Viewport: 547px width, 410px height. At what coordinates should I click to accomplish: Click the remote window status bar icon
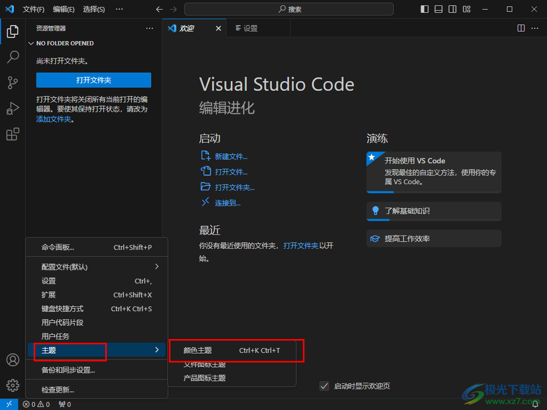(x=9, y=405)
